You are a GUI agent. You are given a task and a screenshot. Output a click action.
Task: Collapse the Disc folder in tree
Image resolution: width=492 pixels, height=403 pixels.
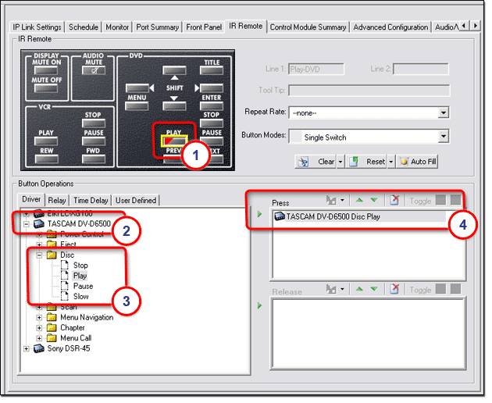click(x=40, y=255)
